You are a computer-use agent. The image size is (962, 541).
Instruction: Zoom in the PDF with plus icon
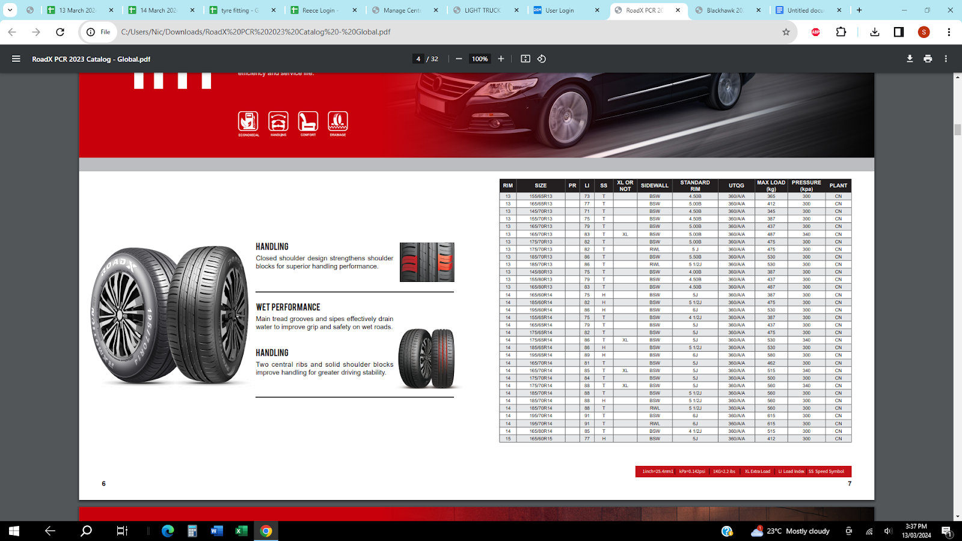[501, 59]
